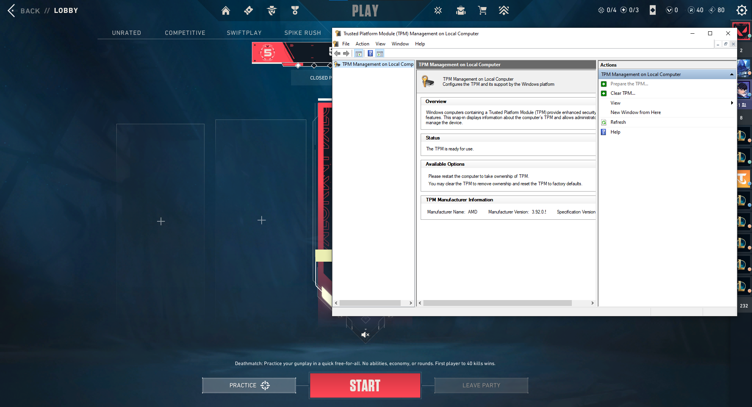Toggle Show/Hide Console Tree toolbar icon
This screenshot has height=407, width=752.
point(359,54)
